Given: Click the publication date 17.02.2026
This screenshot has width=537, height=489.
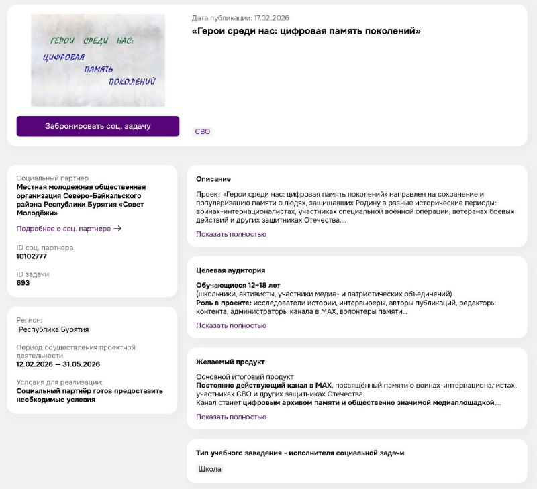Looking at the screenshot, I should tap(241, 18).
